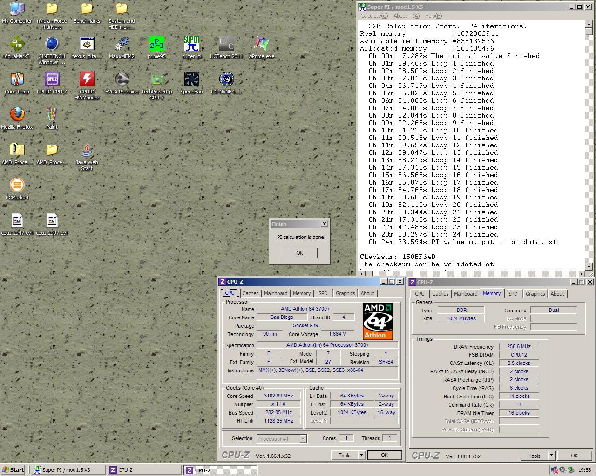Open My Computer desktop icon
This screenshot has width=596, height=476.
coord(17,13)
